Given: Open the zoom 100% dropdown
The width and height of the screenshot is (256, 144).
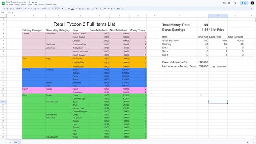Looking at the screenshot, I should (x=19, y=8).
